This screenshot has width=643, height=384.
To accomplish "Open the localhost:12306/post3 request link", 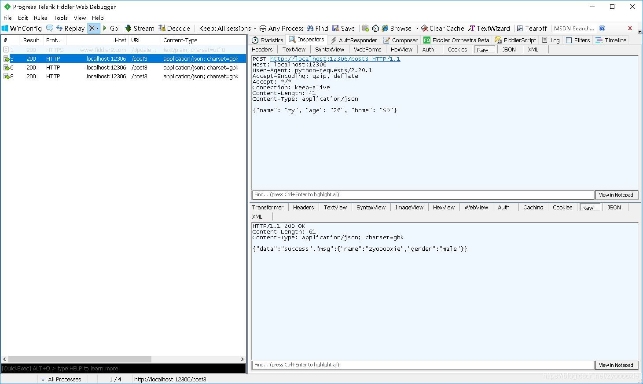I will point(335,59).
